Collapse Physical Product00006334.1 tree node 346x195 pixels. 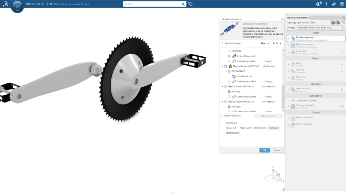pyautogui.click(x=222, y=102)
